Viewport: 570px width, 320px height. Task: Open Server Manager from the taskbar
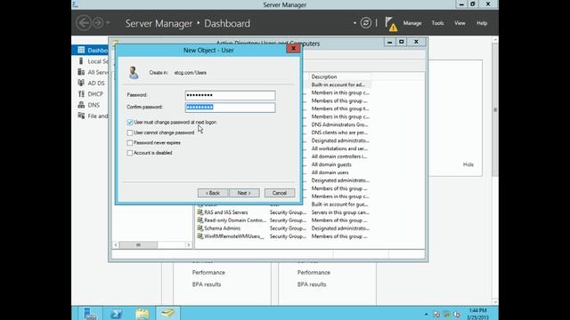[x=90, y=314]
